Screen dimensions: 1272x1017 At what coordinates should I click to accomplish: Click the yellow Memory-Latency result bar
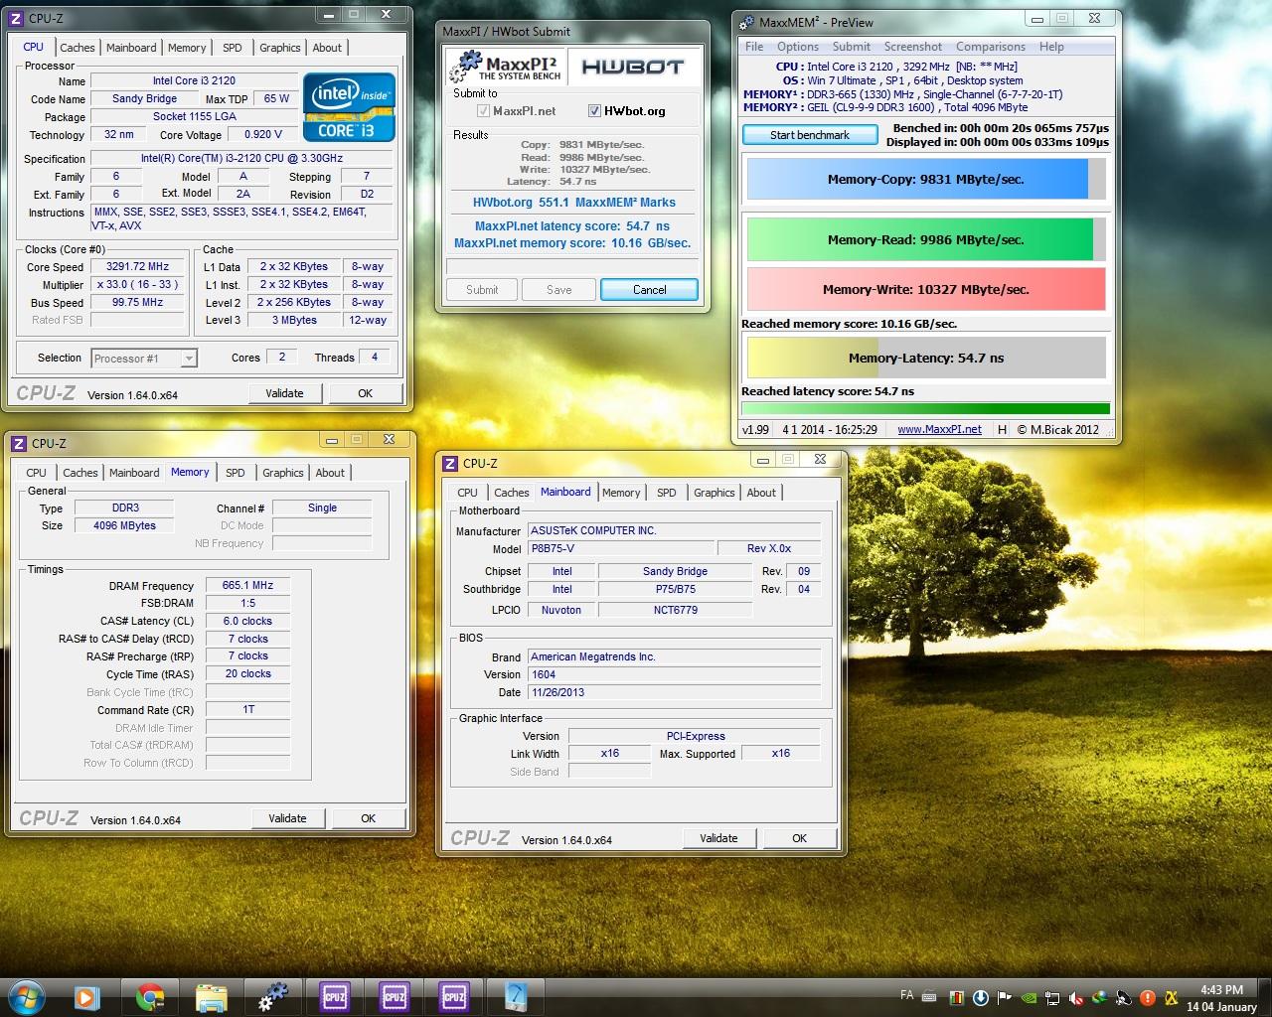click(926, 358)
